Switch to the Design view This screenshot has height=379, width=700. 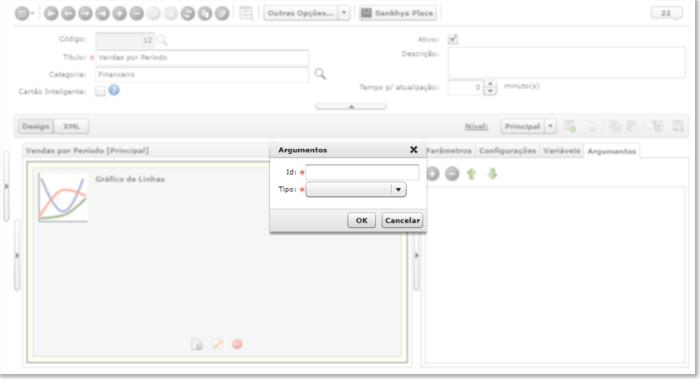pos(36,126)
